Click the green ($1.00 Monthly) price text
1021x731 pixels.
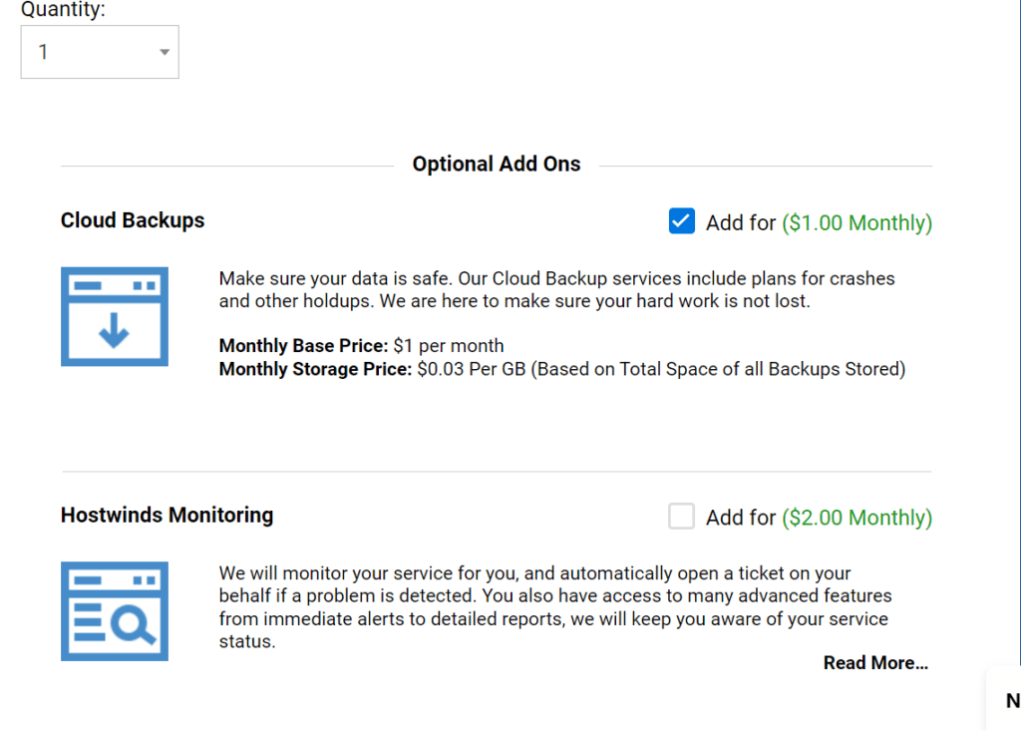pos(856,222)
